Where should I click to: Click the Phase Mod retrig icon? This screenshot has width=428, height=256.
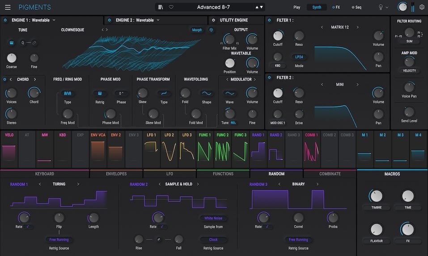[x=100, y=93]
